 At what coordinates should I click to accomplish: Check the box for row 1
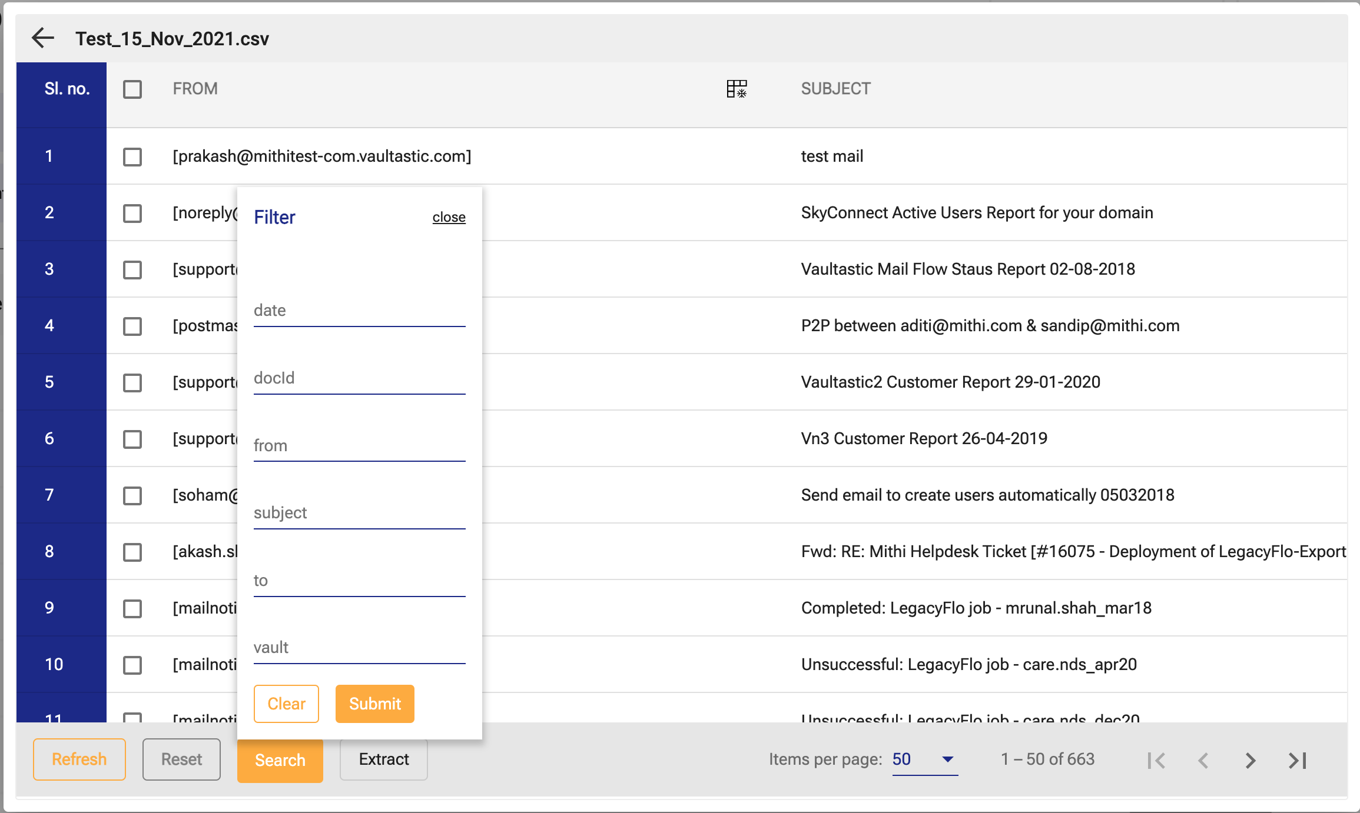132,157
